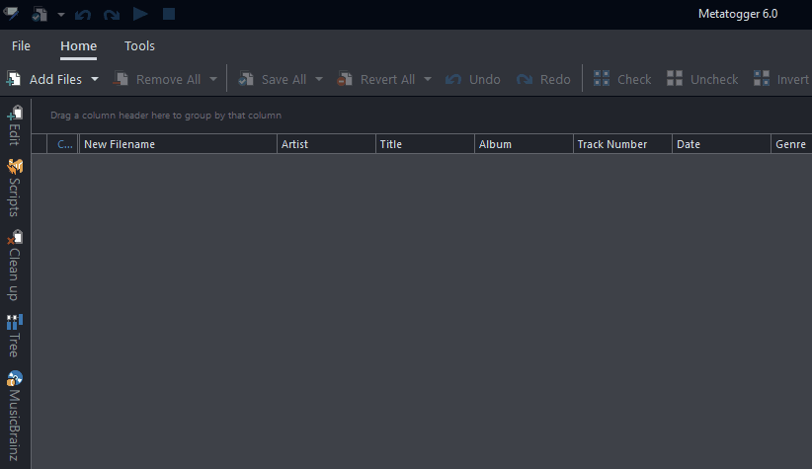Sort by the Title column header
Viewport: 812px width, 469px height.
point(425,144)
